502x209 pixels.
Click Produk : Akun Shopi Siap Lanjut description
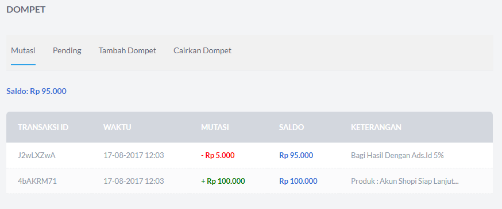(x=405, y=182)
